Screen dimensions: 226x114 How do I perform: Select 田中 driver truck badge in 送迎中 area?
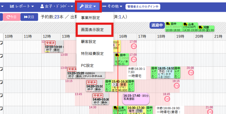click(x=174, y=27)
